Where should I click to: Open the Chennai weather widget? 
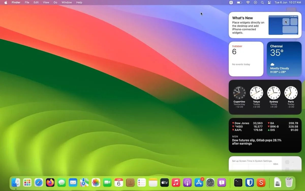coord(284,59)
